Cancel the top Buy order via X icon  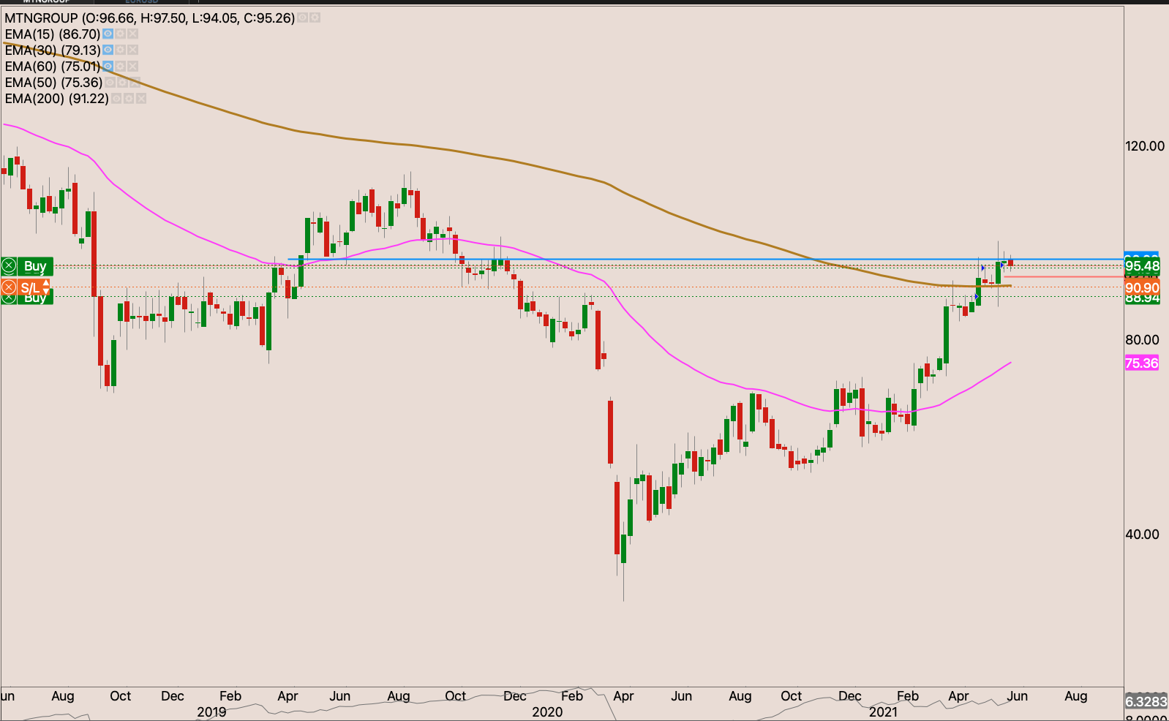click(x=9, y=265)
